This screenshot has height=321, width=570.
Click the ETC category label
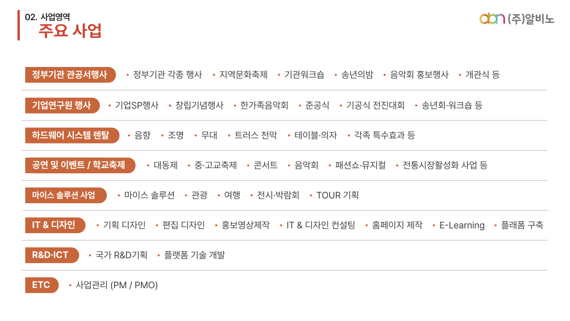coord(41,285)
